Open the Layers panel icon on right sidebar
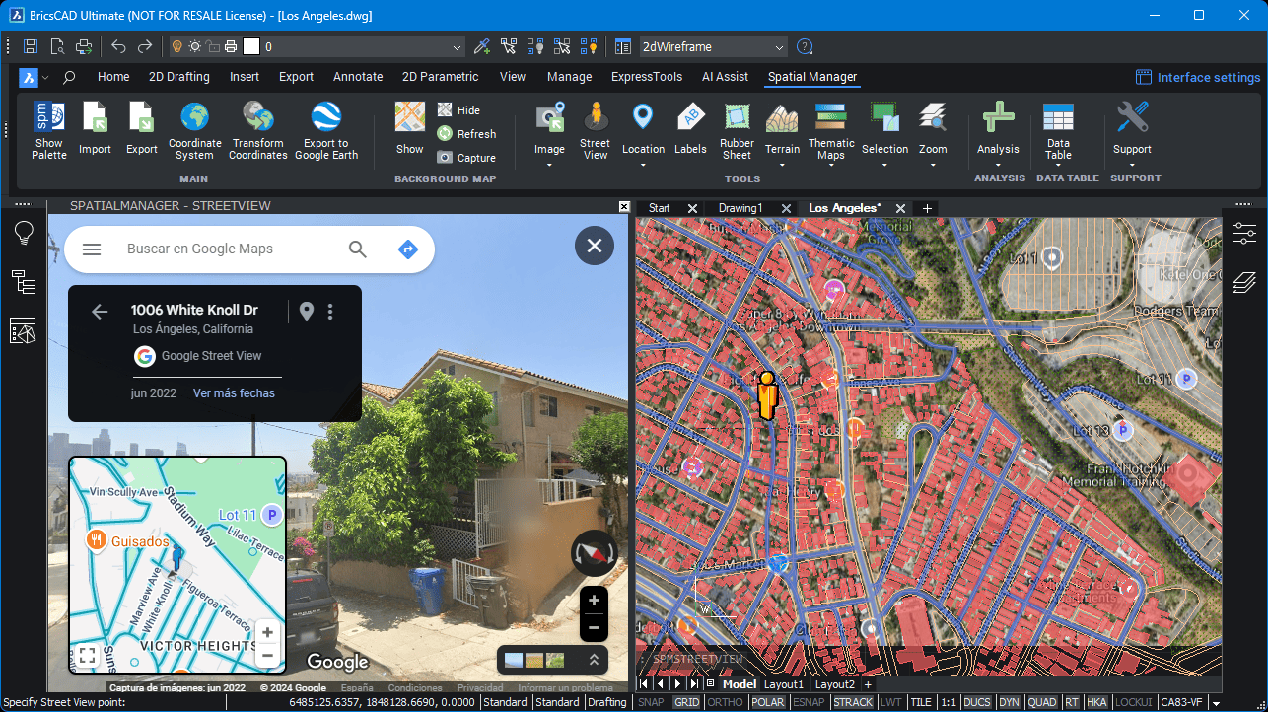1268x712 pixels. coord(1244,284)
